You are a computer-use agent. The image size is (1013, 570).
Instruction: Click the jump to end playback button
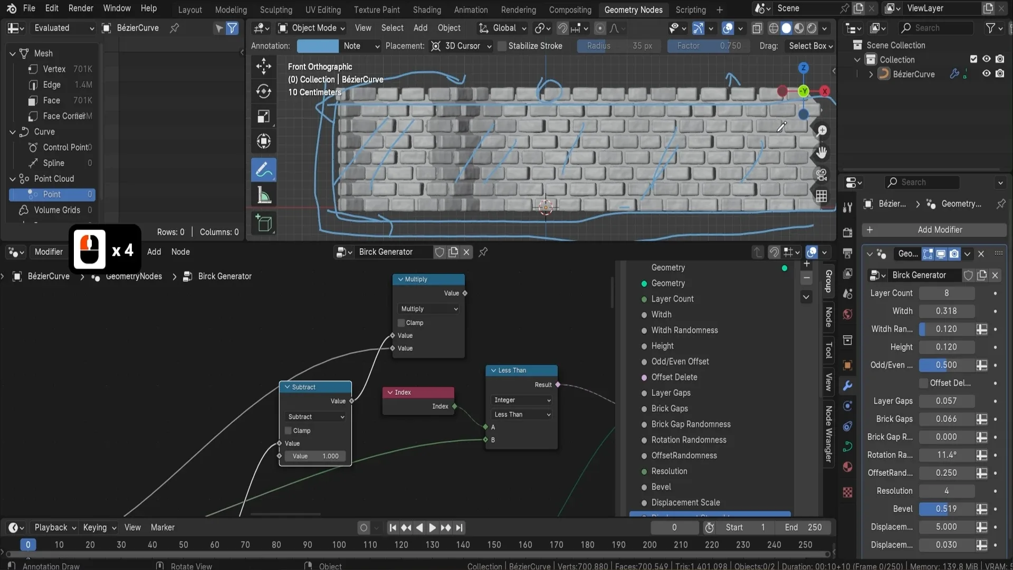[x=460, y=528]
